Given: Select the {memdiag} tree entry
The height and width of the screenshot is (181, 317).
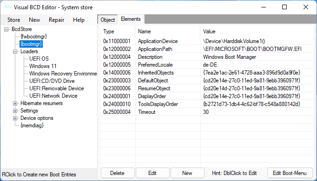Looking at the screenshot, I should (x=32, y=125).
